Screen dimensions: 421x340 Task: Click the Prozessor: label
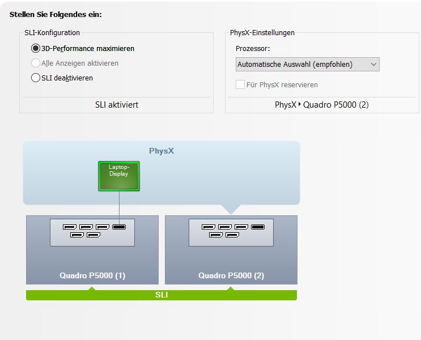pos(253,49)
